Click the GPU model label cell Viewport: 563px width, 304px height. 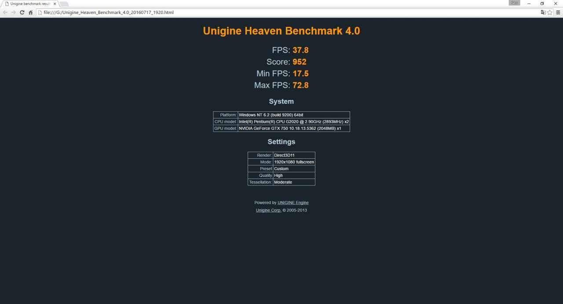click(x=226, y=129)
